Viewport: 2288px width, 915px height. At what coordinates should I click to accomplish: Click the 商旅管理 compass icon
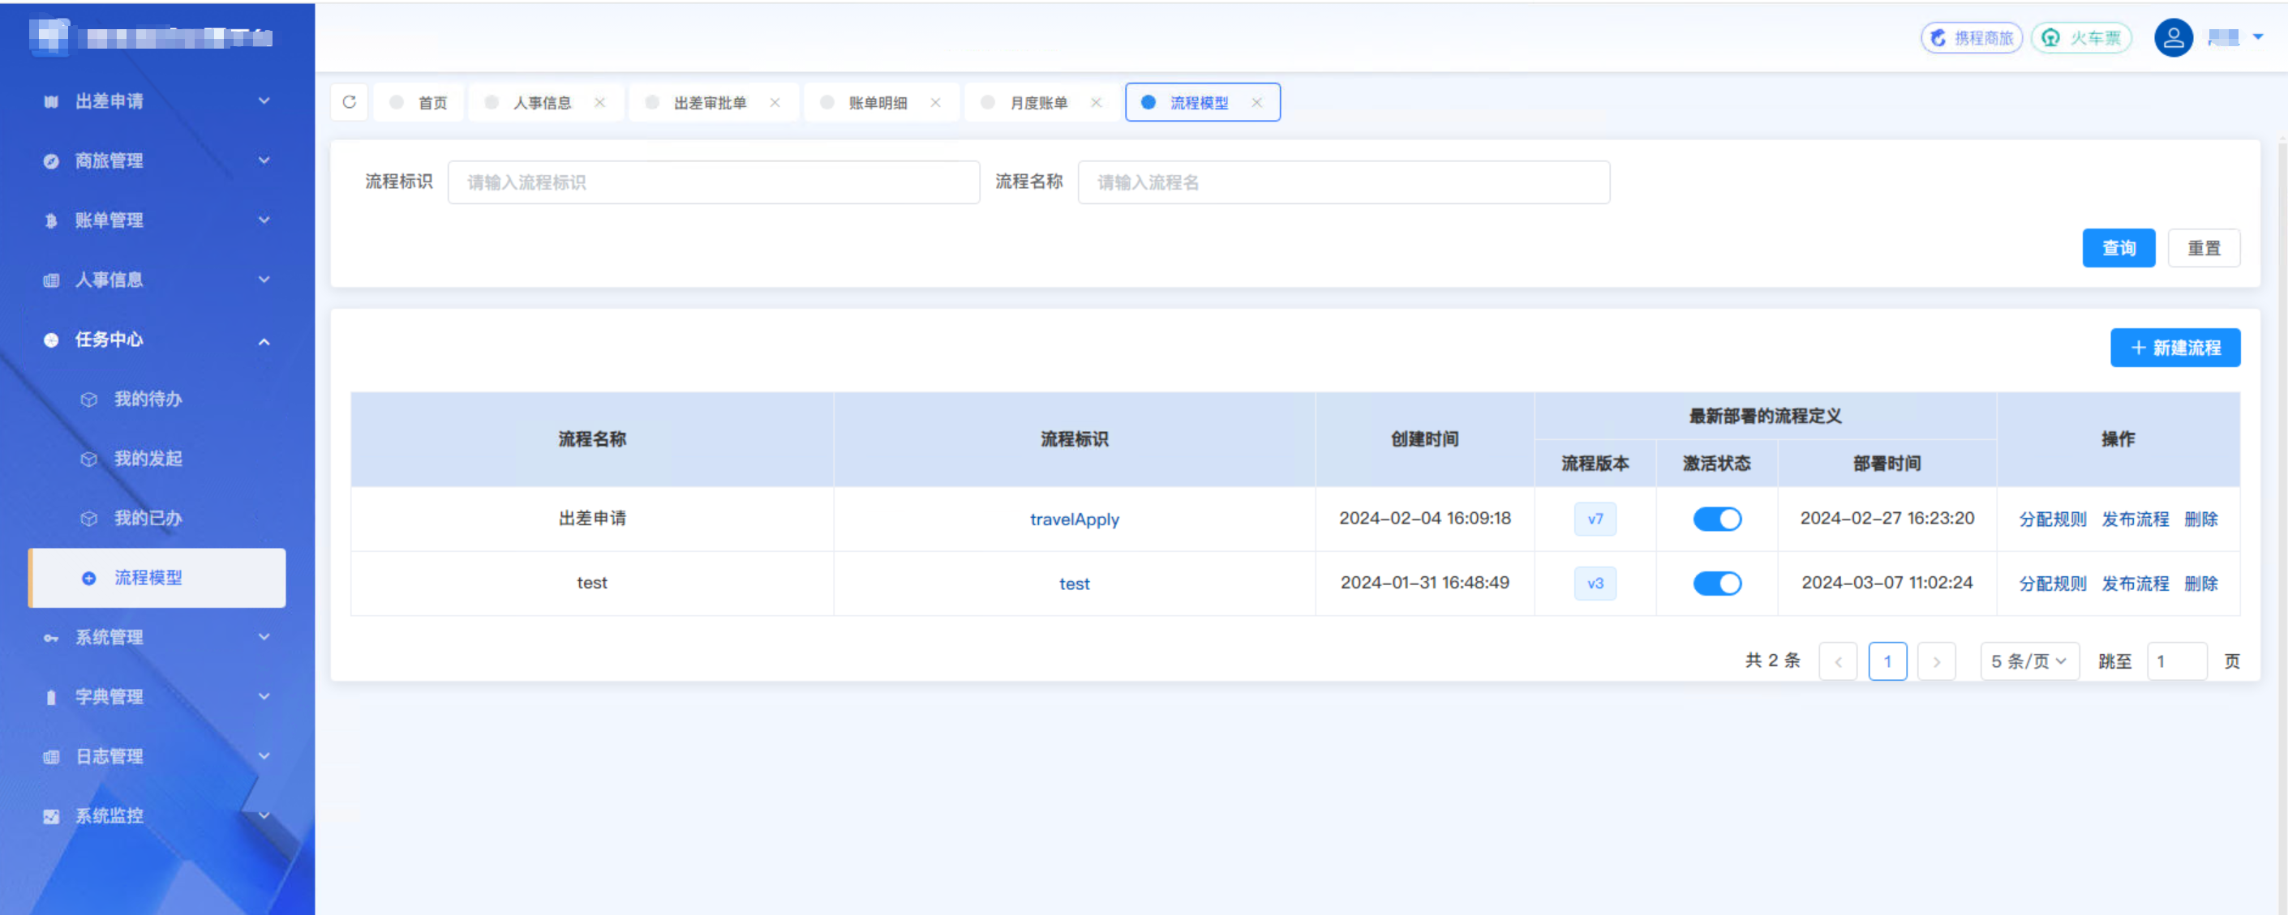(x=52, y=160)
